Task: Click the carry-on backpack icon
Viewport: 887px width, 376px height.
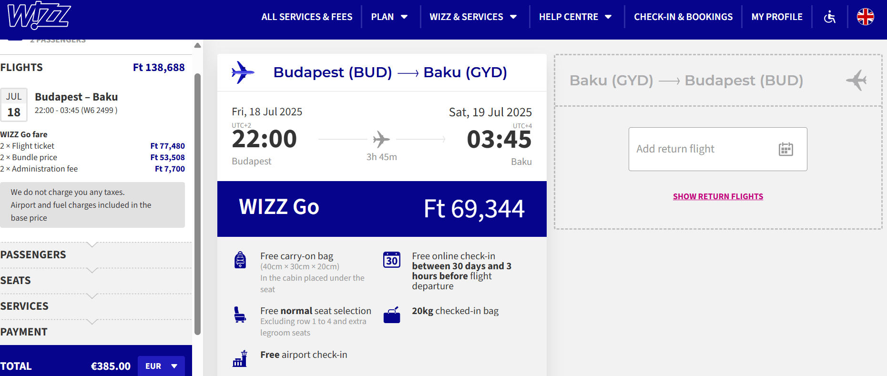Action: coord(240,260)
